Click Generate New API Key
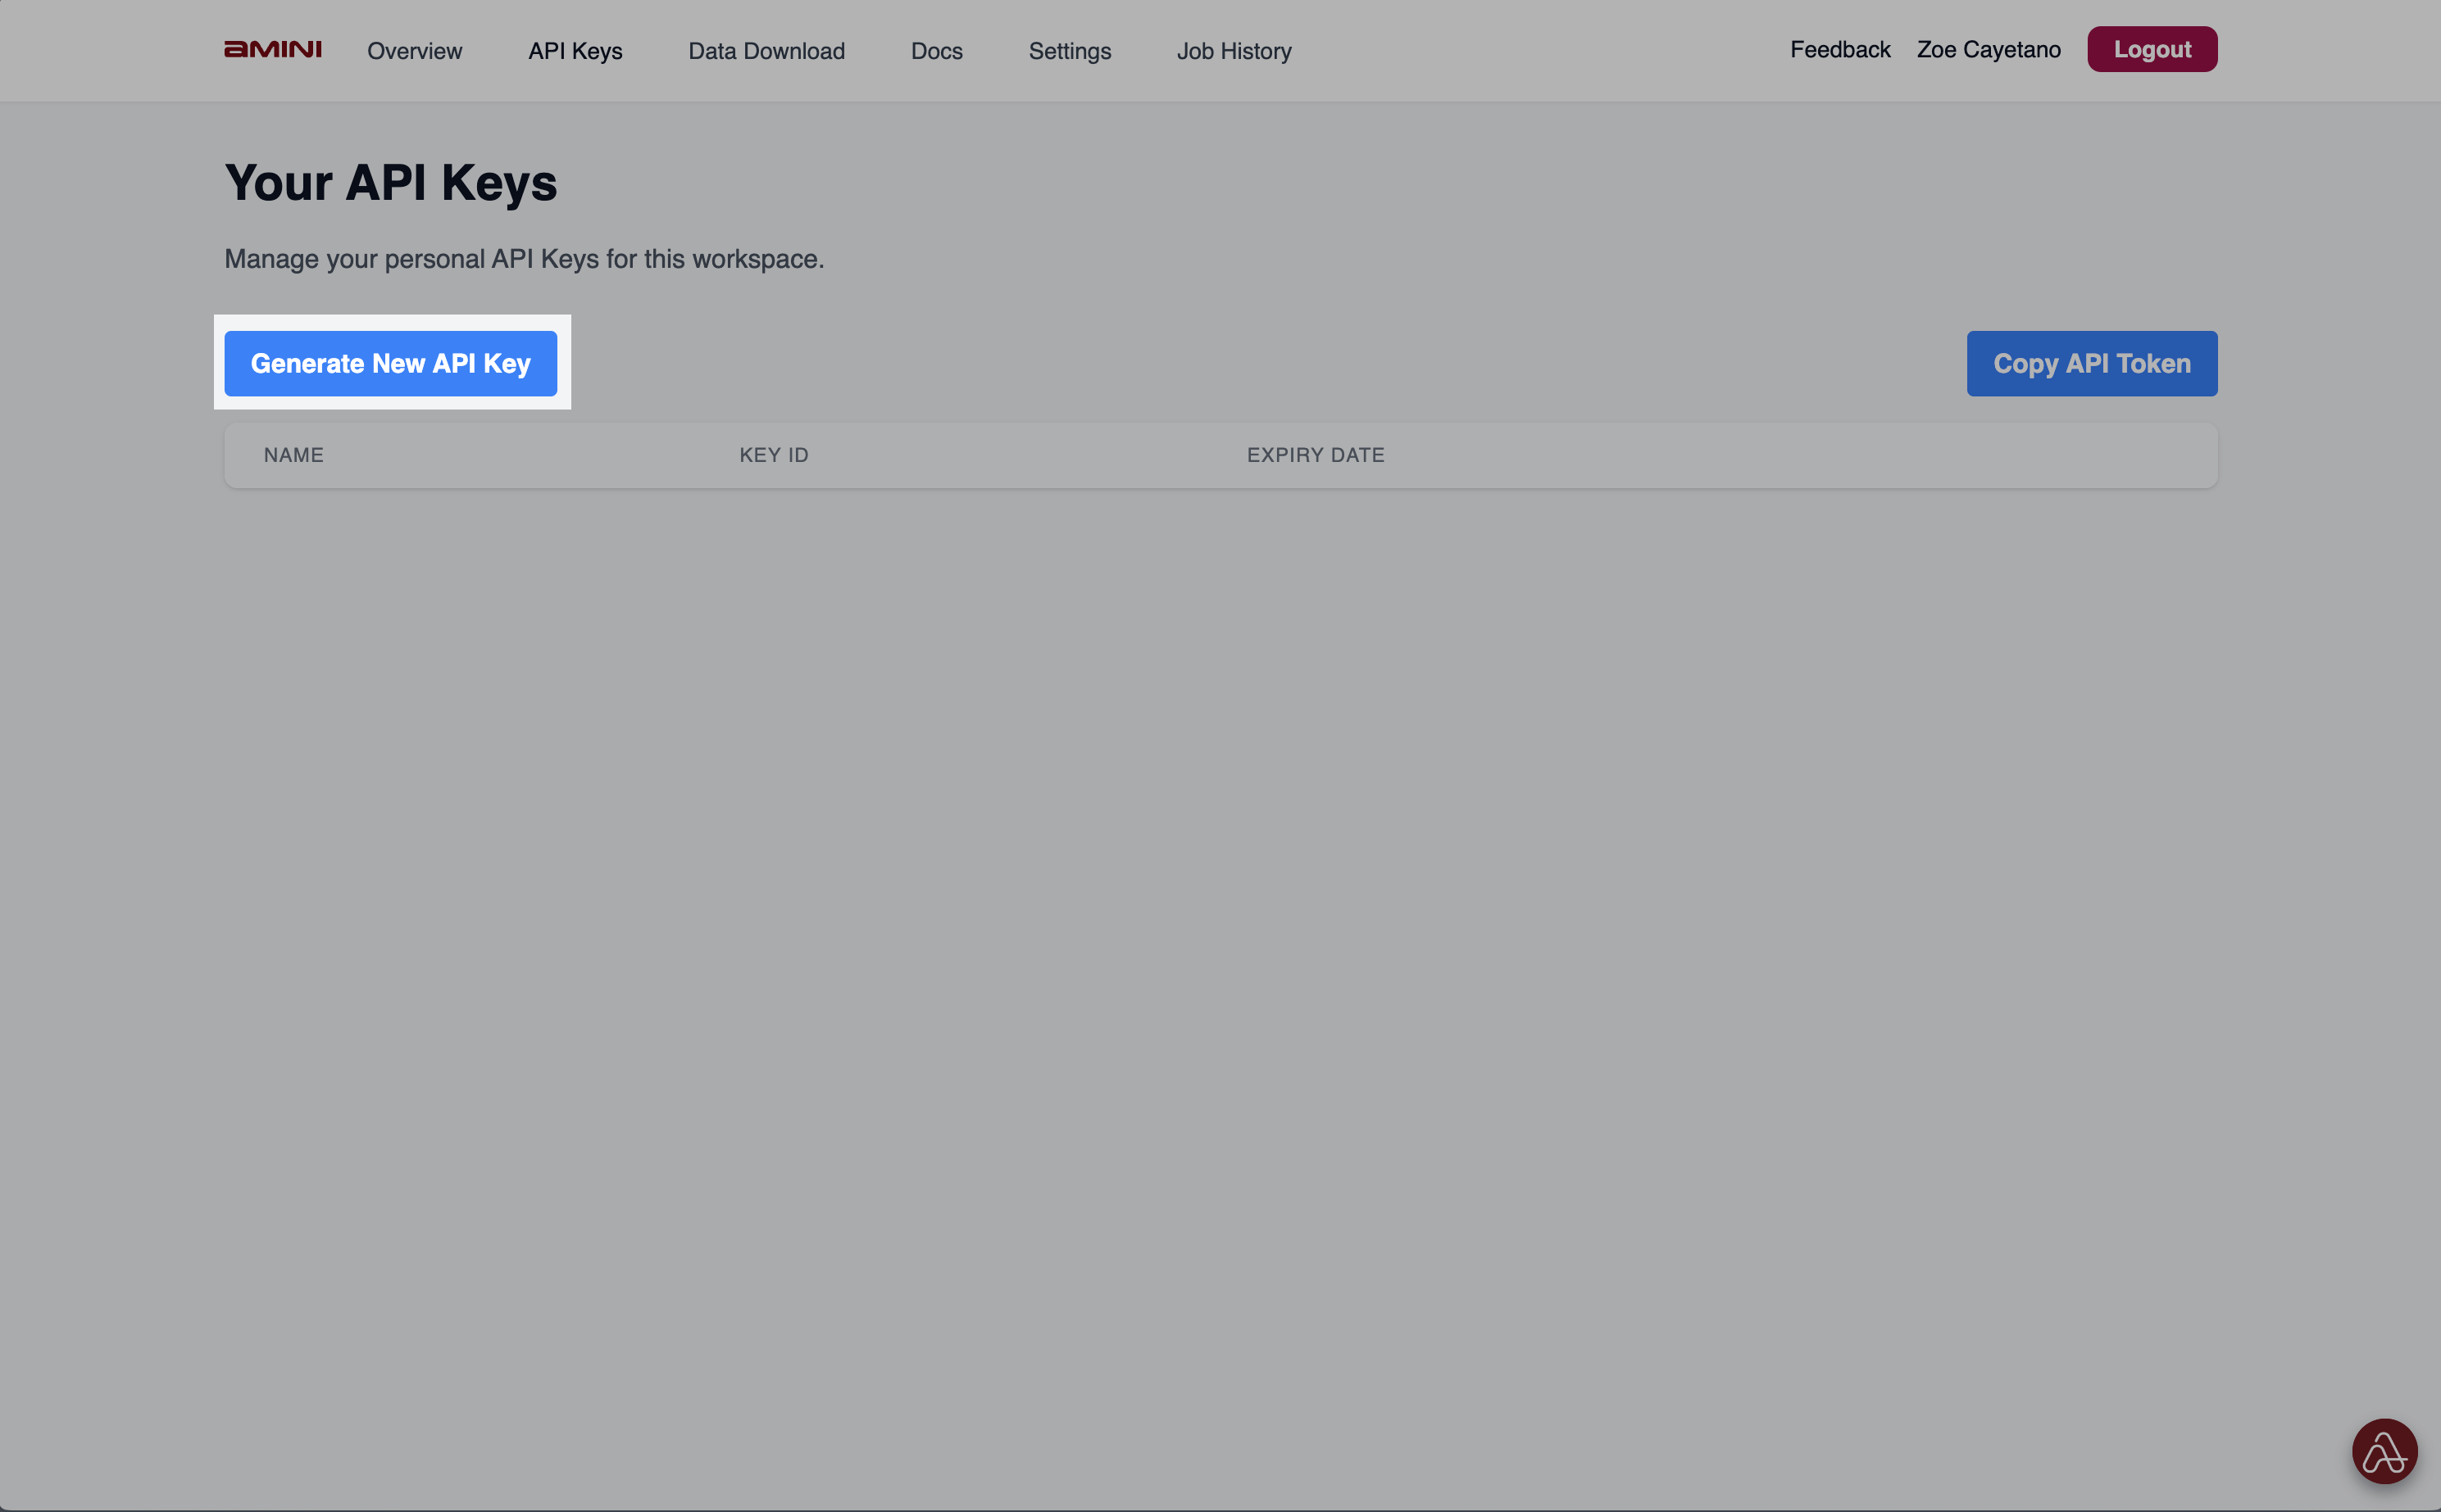Image resolution: width=2441 pixels, height=1512 pixels. tap(390, 363)
